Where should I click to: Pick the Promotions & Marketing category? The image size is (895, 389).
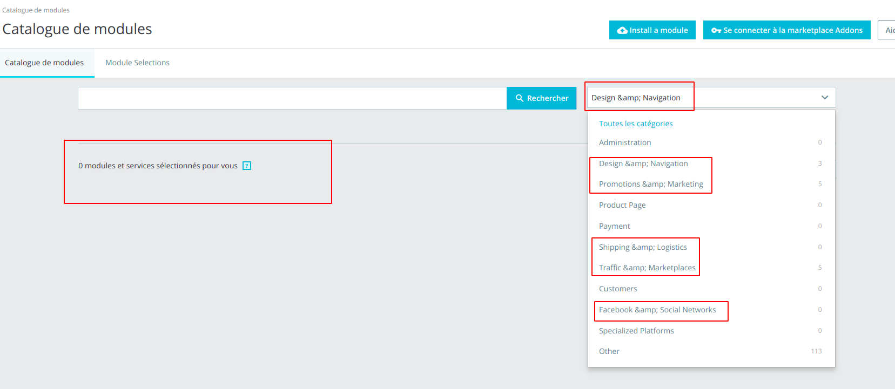711,184
